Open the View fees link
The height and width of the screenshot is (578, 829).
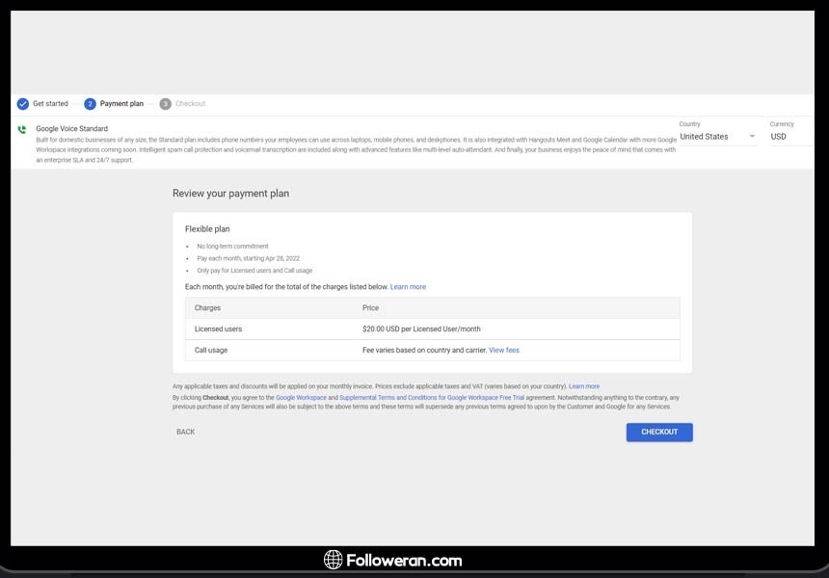click(x=504, y=351)
